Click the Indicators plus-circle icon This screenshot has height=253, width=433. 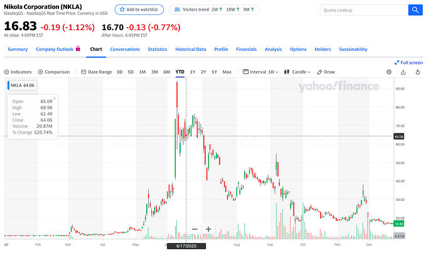point(6,72)
